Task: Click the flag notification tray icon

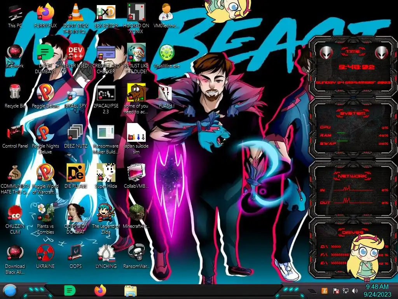Action: 336,290
